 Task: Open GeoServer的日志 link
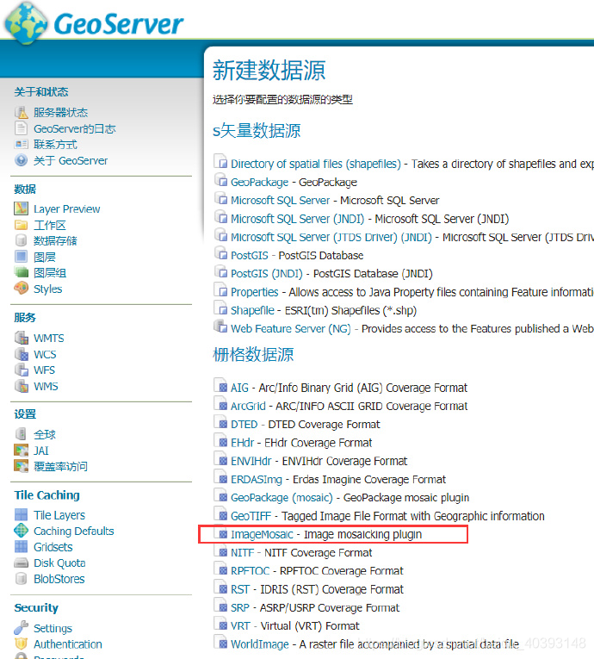pos(75,128)
